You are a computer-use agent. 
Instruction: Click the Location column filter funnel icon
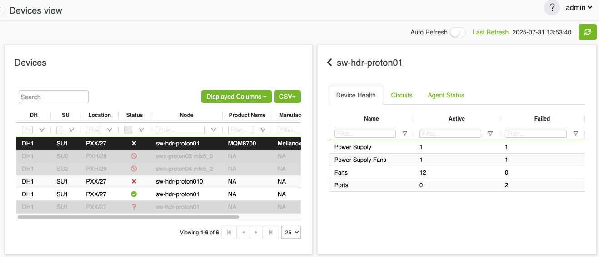110,130
